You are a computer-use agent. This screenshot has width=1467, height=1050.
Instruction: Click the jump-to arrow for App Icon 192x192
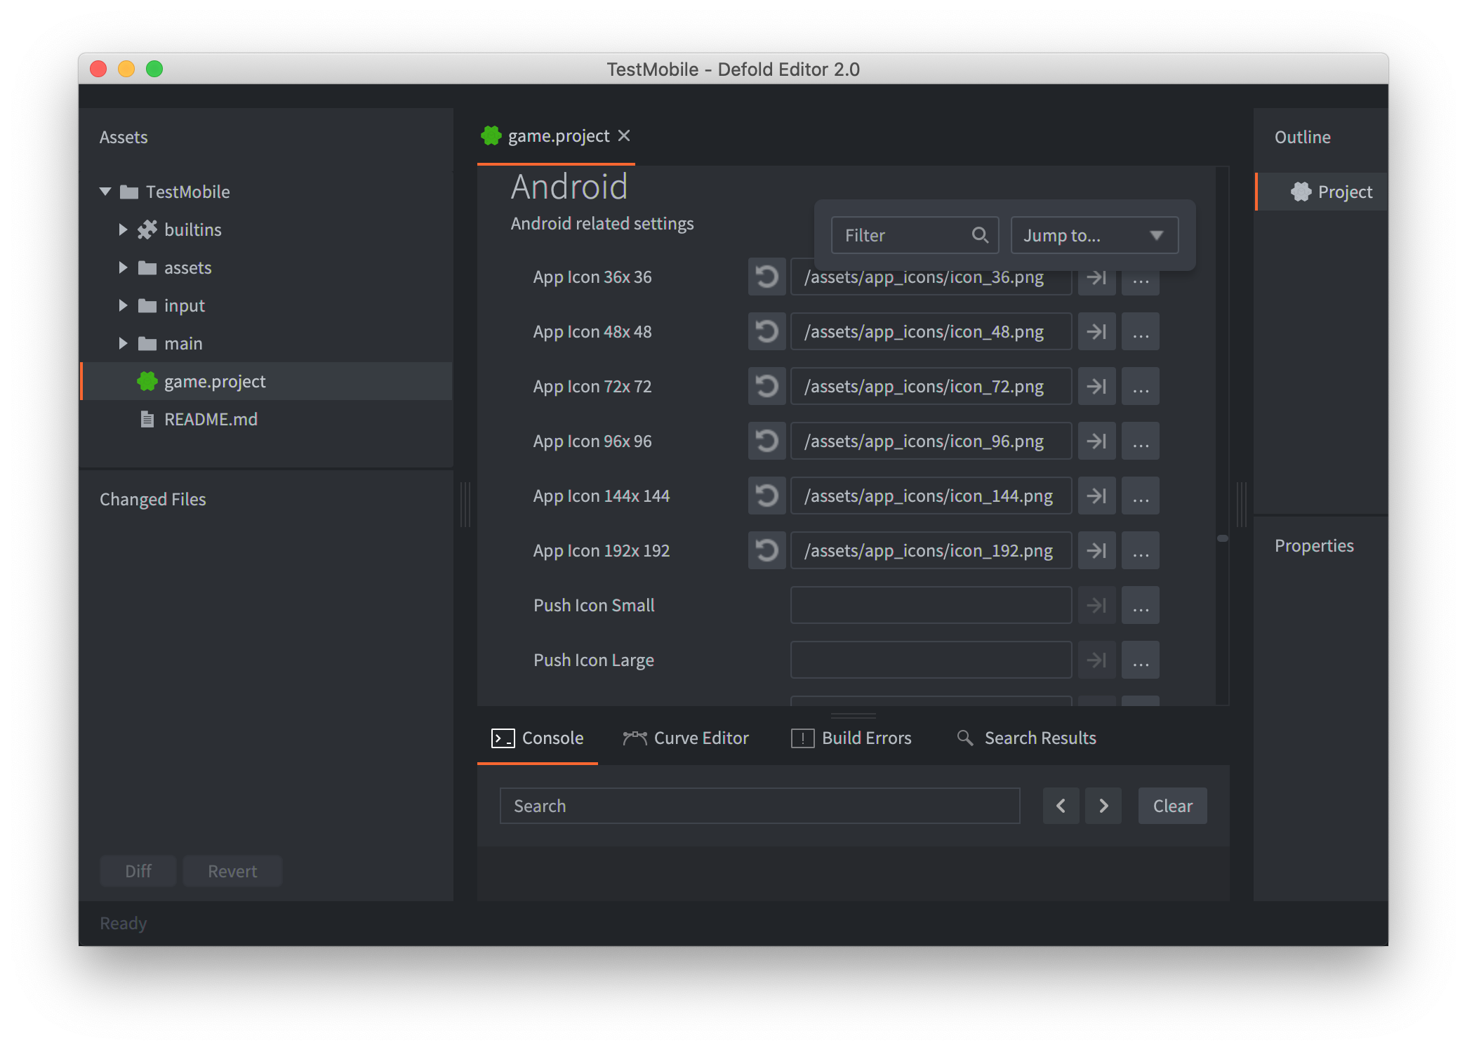(x=1096, y=551)
